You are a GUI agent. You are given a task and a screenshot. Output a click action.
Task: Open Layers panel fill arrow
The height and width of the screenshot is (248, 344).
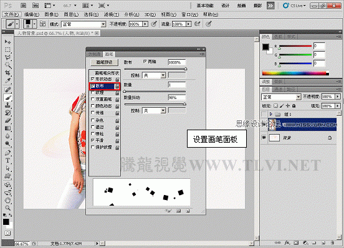click(x=338, y=106)
